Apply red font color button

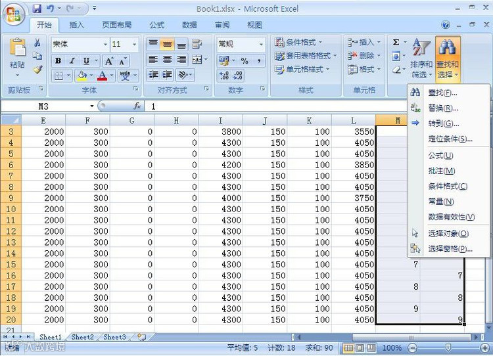tap(102, 76)
